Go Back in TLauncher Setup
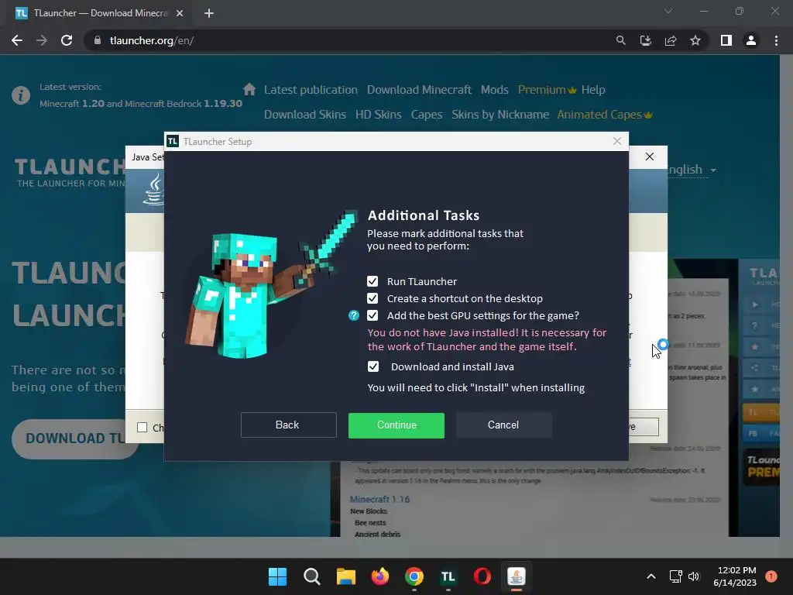793x595 pixels. pyautogui.click(x=288, y=425)
